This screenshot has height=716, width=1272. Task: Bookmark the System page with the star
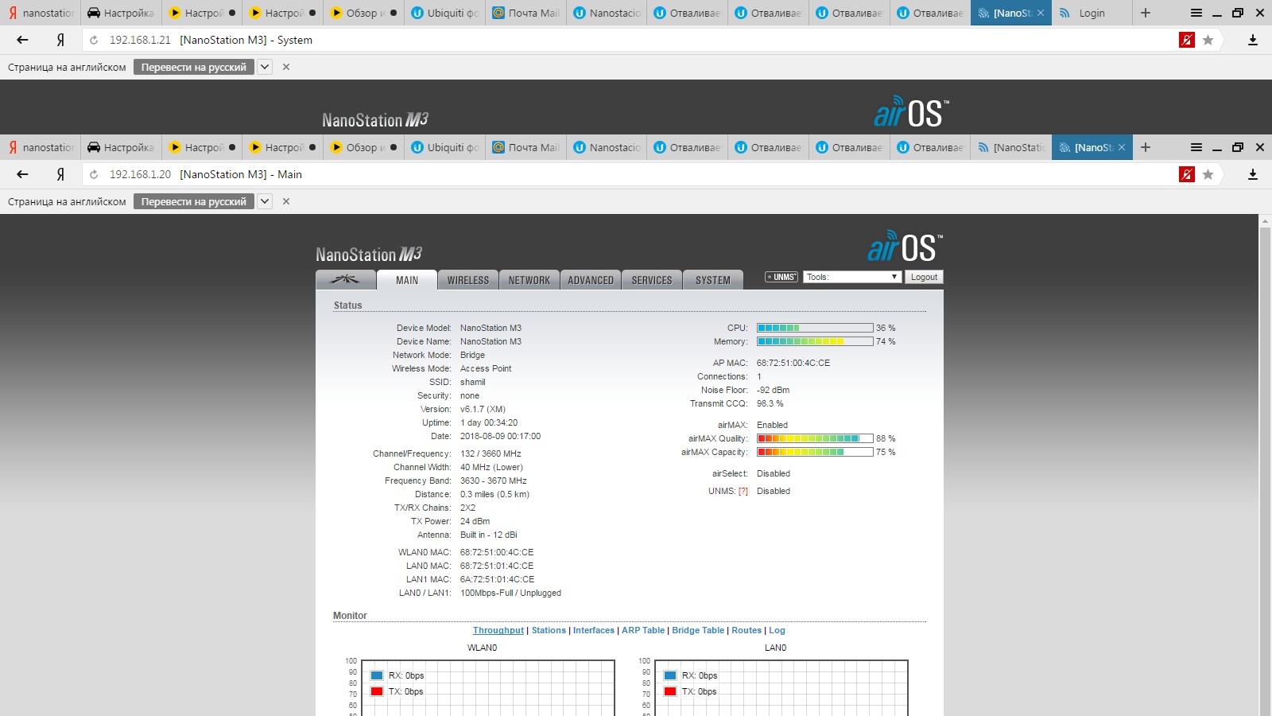coord(1208,40)
